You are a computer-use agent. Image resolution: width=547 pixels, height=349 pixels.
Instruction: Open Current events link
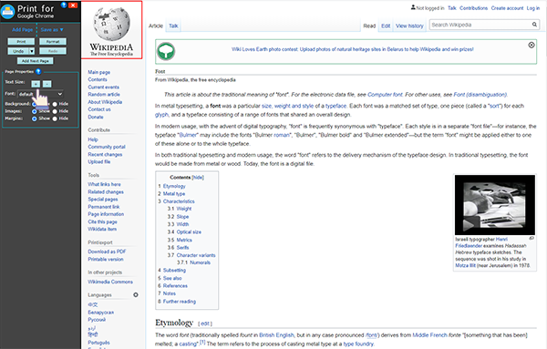[103, 87]
